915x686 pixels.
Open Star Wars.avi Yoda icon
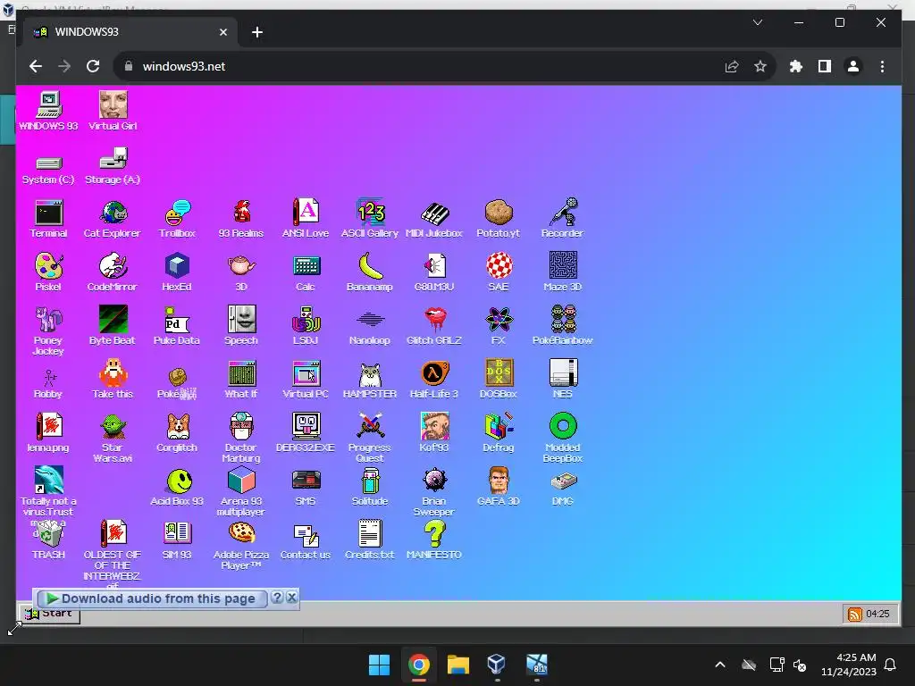[x=112, y=438]
